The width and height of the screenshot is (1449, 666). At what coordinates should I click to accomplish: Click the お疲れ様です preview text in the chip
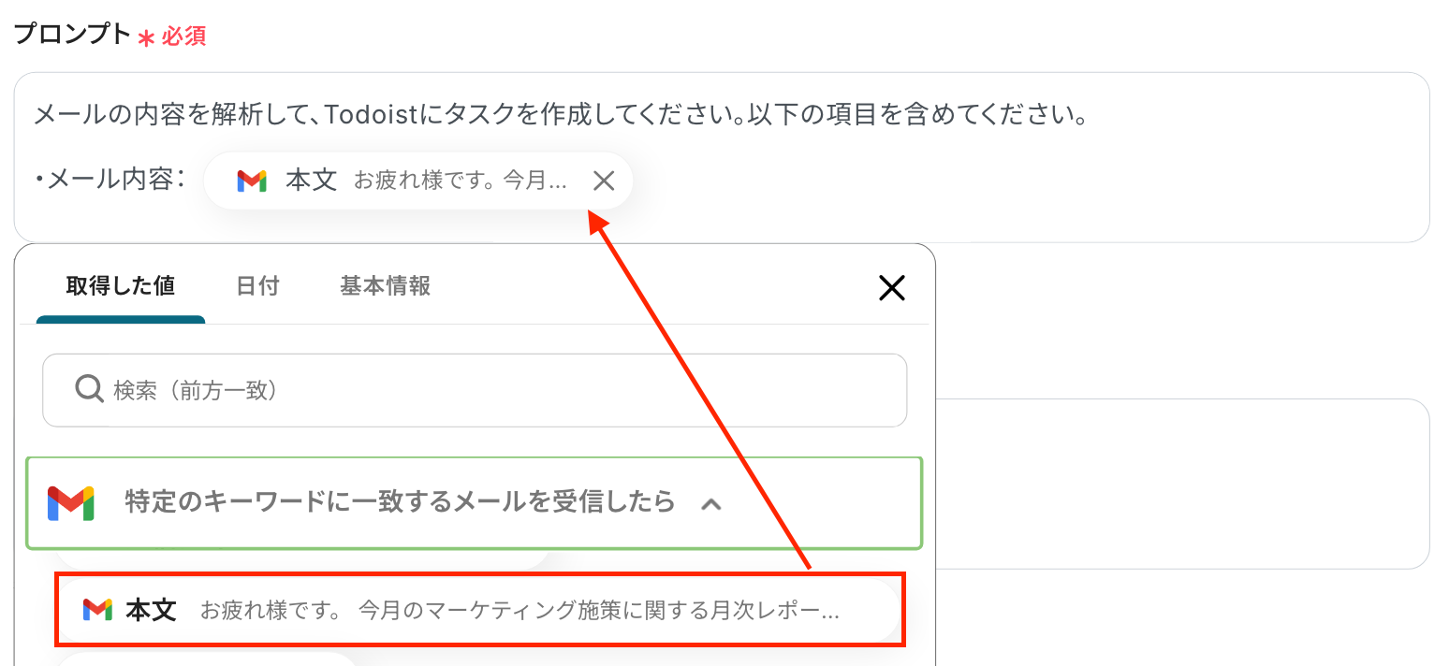click(461, 181)
